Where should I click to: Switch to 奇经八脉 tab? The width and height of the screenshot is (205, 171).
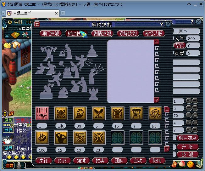pos(154,33)
